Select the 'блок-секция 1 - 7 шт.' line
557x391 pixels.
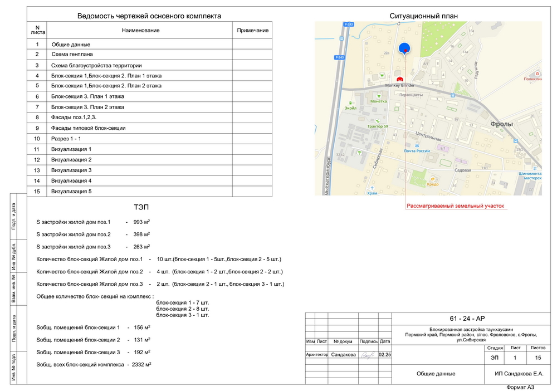[183, 303]
